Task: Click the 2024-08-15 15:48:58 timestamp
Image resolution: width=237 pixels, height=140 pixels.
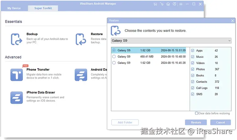Action: click(x=173, y=57)
